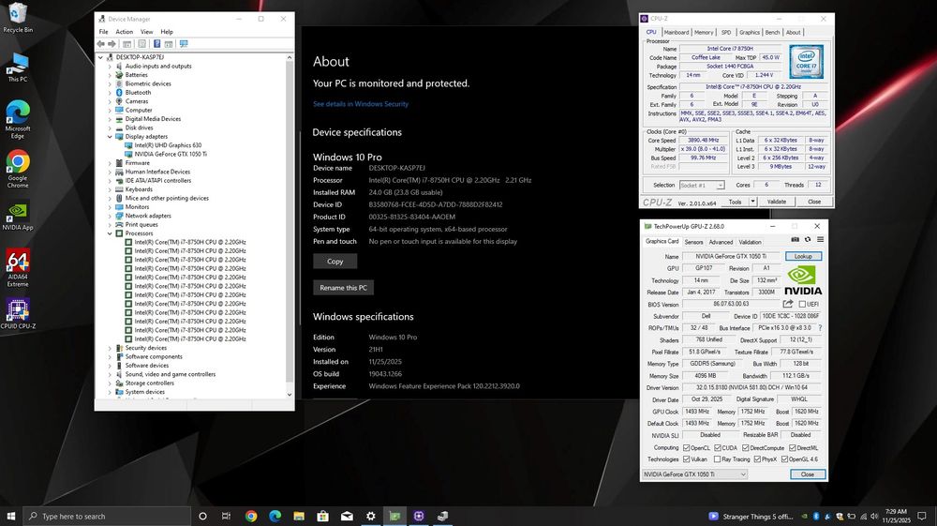Image resolution: width=937 pixels, height=526 pixels.
Task: Expand the Network adapters node
Action: (110, 216)
